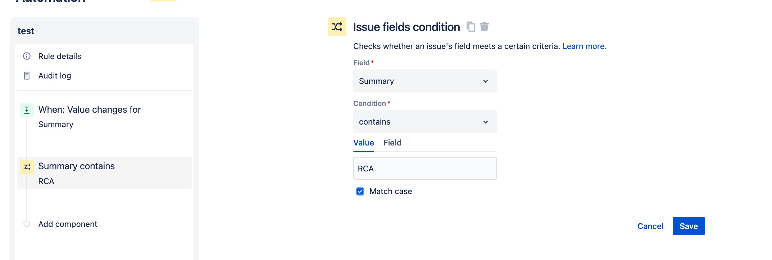
Task: Click the empty circle icon beside Add component
Action: (27, 224)
